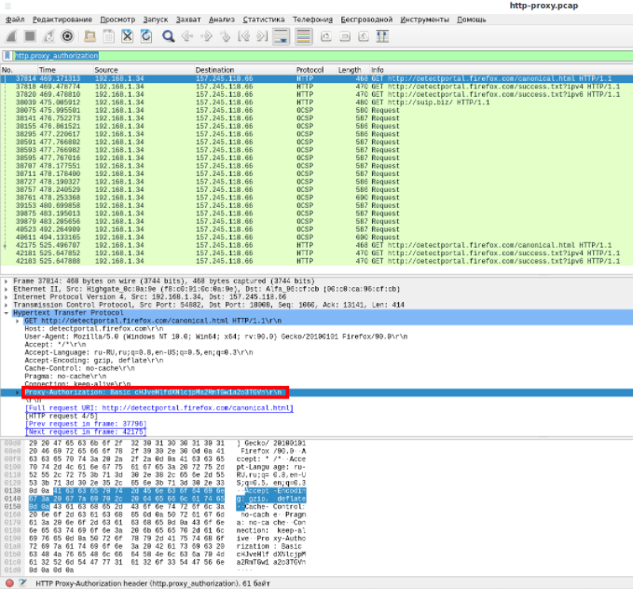Jump to the last packet
Viewport: 633px width, 589px height.
point(262,36)
